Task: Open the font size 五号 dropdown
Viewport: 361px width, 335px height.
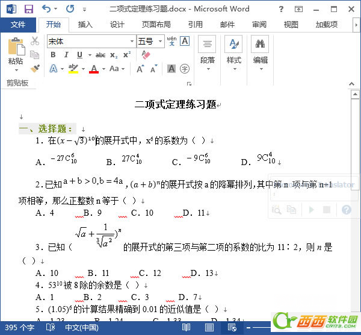Action: (160, 41)
